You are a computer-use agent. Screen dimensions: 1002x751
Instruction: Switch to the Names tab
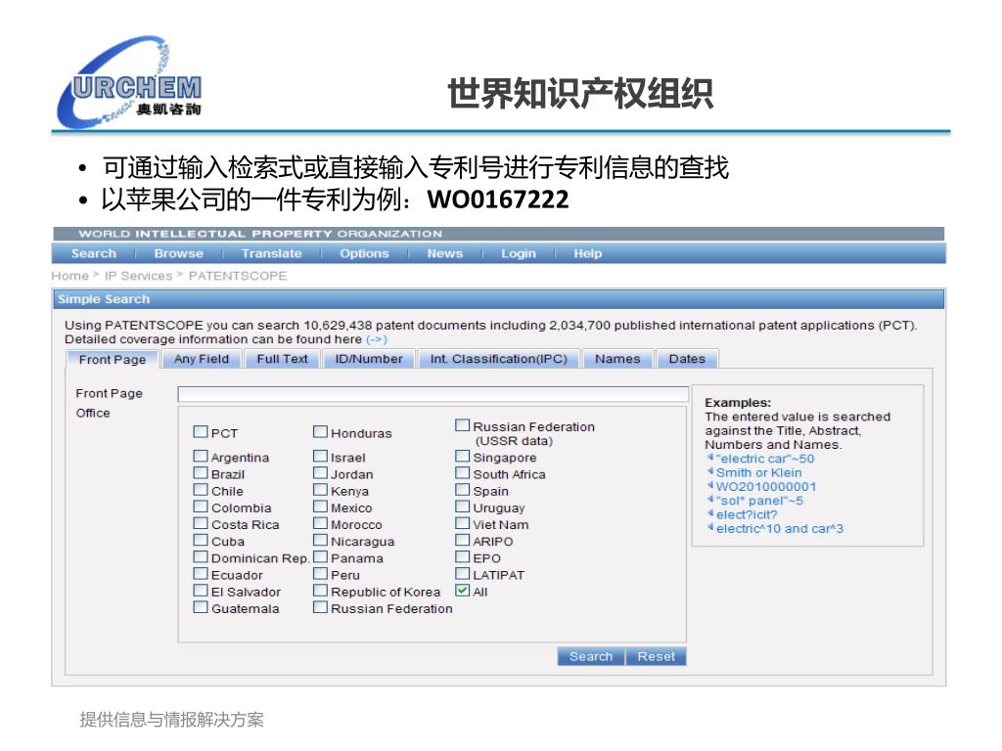(617, 359)
